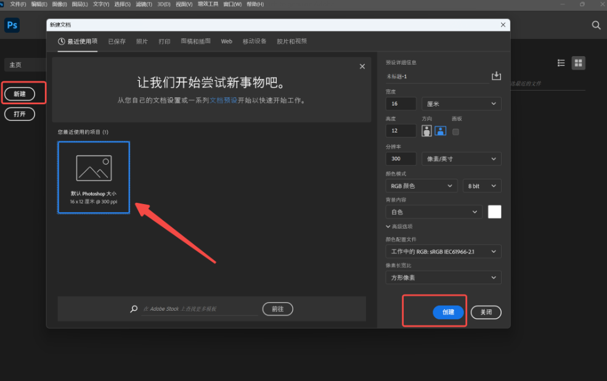
Task: Open the 增效工具 menu
Action: 208,4
